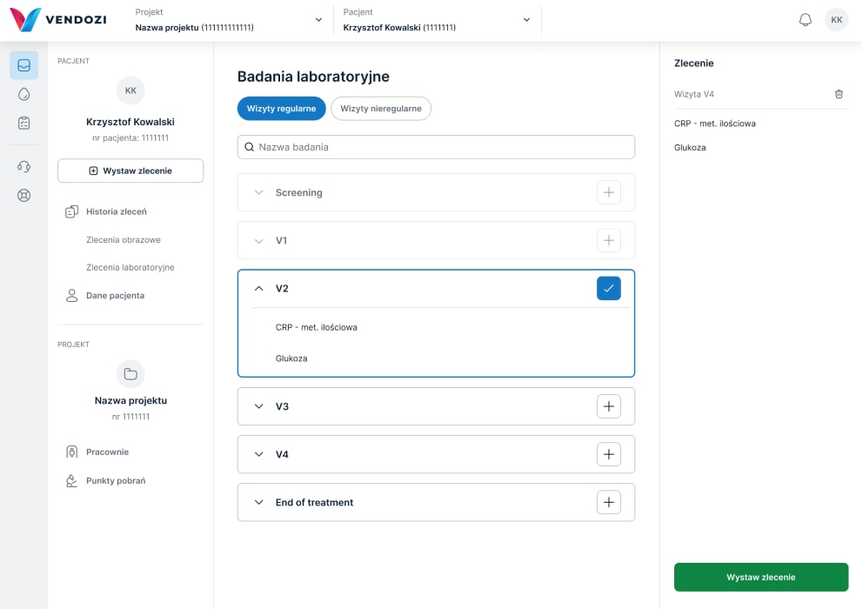This screenshot has height=609, width=863.
Task: Add V3 visit with plus button
Action: pyautogui.click(x=608, y=406)
